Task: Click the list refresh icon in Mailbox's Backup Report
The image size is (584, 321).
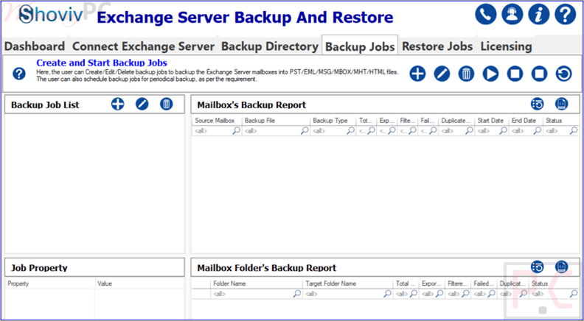Action: (x=537, y=104)
